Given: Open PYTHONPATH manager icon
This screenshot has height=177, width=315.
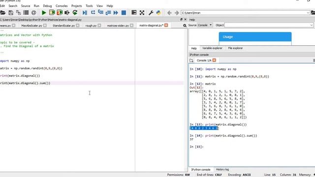Looking at the screenshot, I should tap(158, 13).
